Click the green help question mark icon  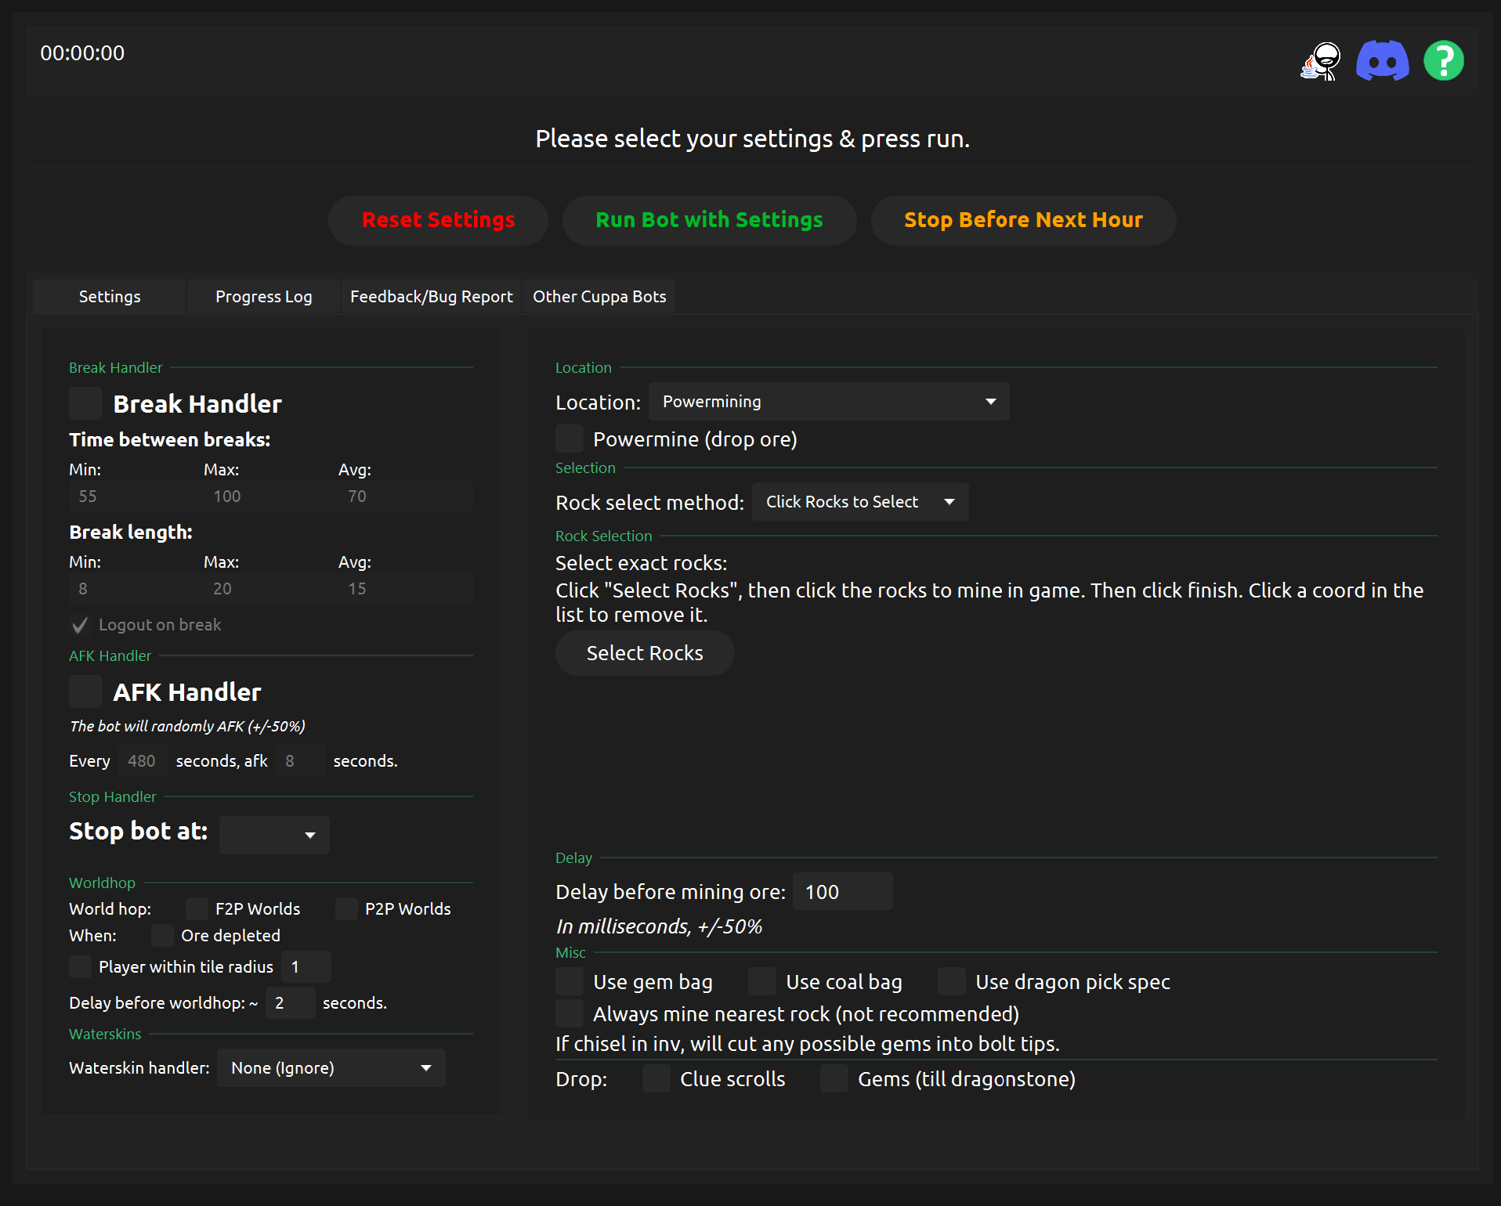point(1443,61)
